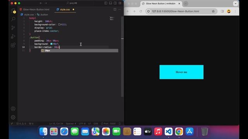Click Chrome's back button

pyautogui.click(x=128, y=11)
